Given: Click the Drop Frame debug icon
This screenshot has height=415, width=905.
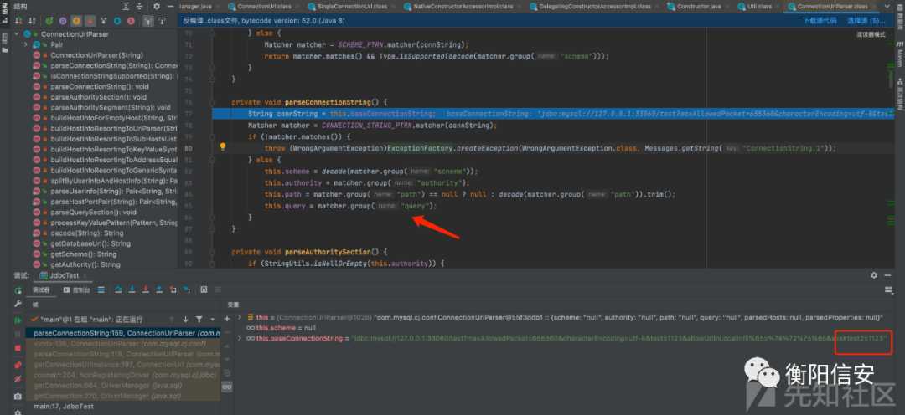Looking at the screenshot, I should 173,289.
